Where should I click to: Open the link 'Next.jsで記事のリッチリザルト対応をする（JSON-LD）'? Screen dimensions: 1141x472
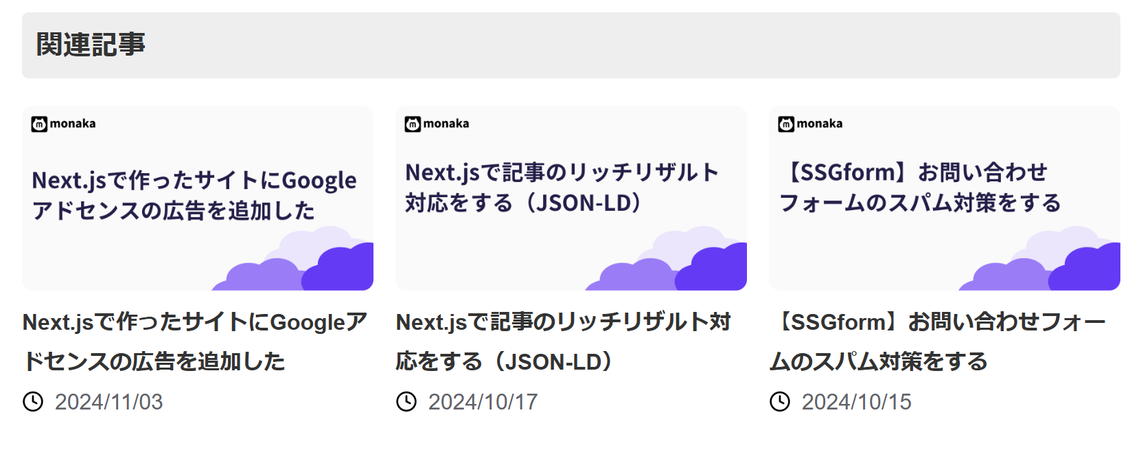coord(564,341)
